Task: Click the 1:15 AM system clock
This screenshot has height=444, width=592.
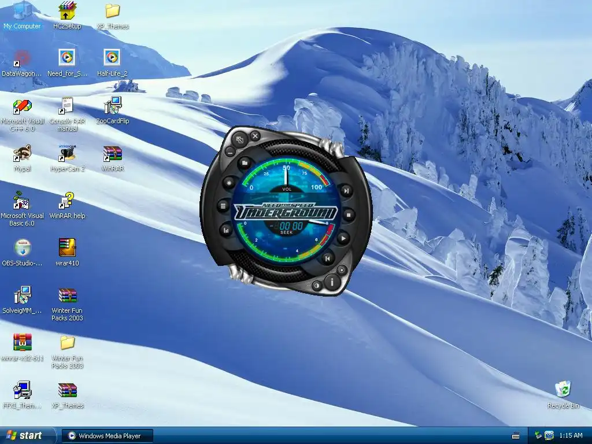Action: (571, 436)
